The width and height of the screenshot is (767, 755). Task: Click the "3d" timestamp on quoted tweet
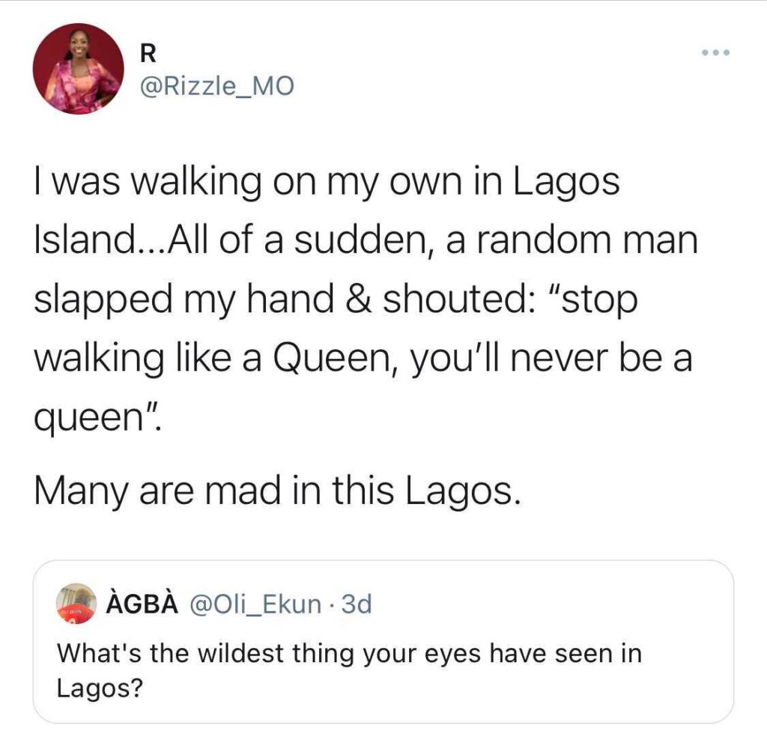click(x=356, y=604)
